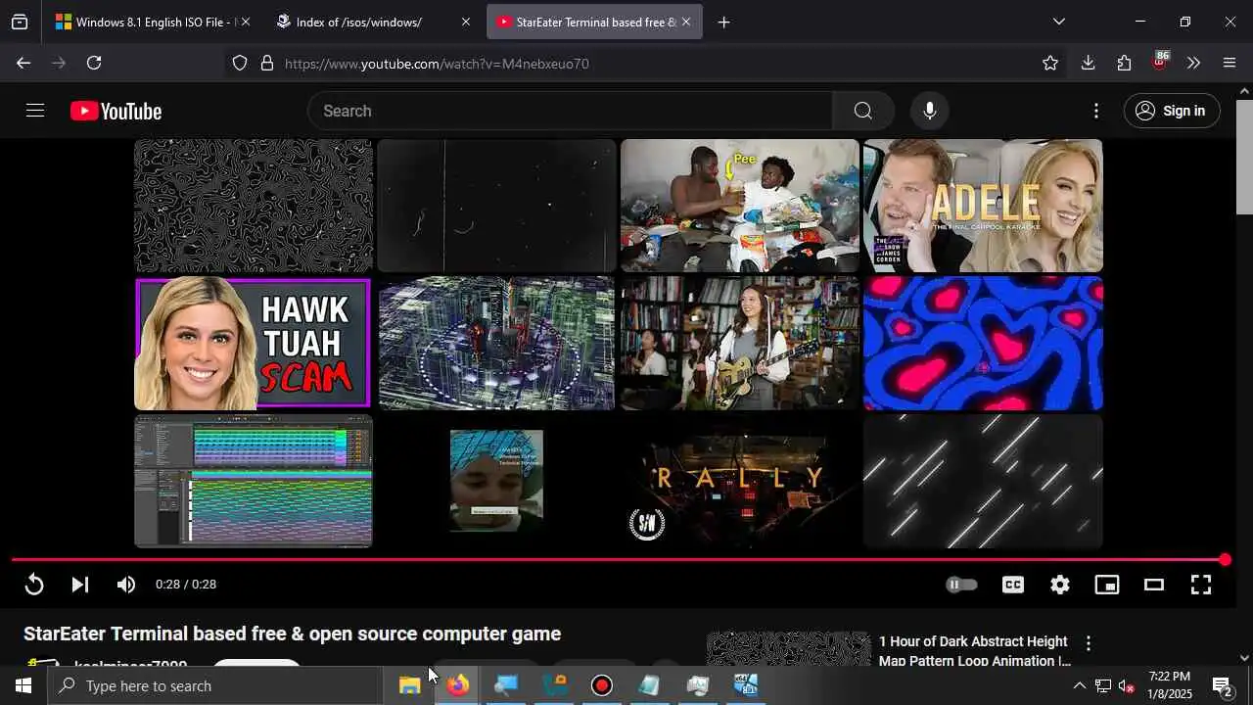Toggle the autoplay switch
This screenshot has width=1253, height=705.
(961, 585)
